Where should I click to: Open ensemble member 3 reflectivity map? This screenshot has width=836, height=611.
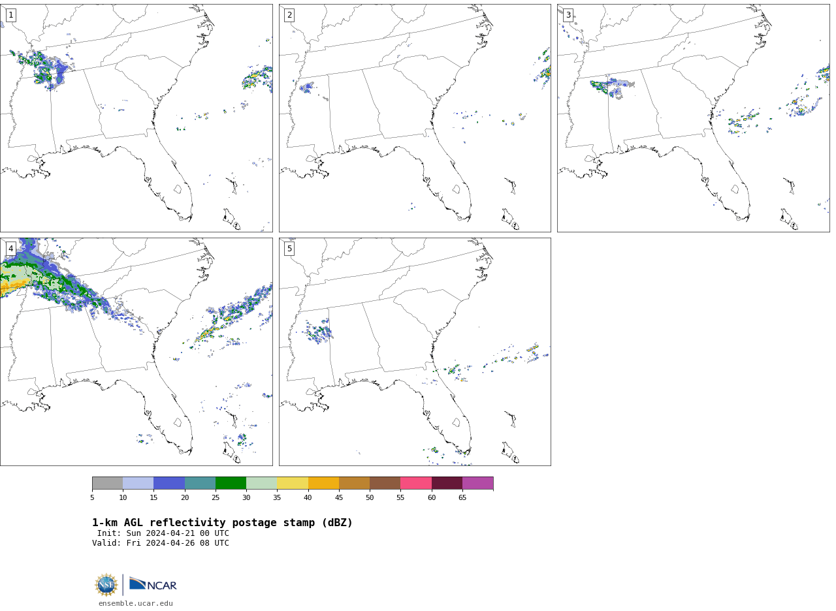point(693,118)
